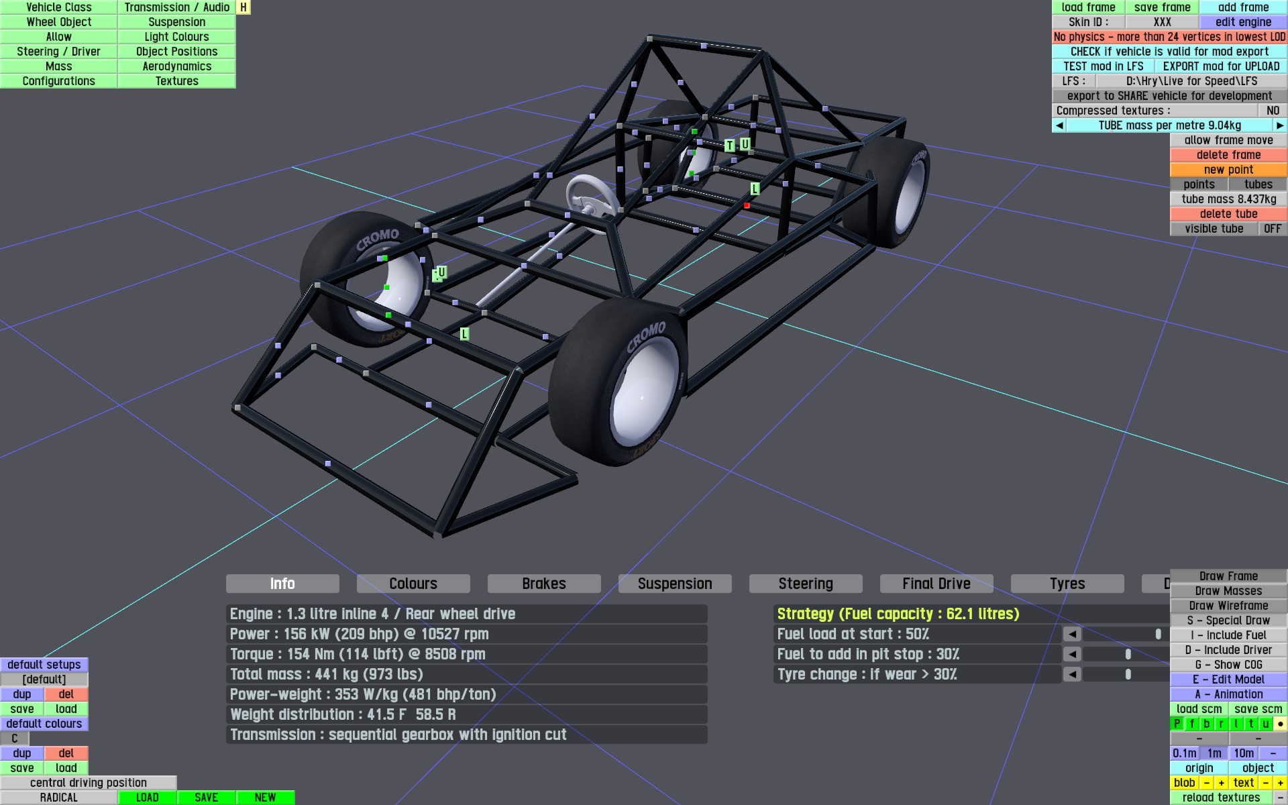The height and width of the screenshot is (805, 1288).
Task: Toggle the Draw Wireframe option
Action: (x=1228, y=606)
